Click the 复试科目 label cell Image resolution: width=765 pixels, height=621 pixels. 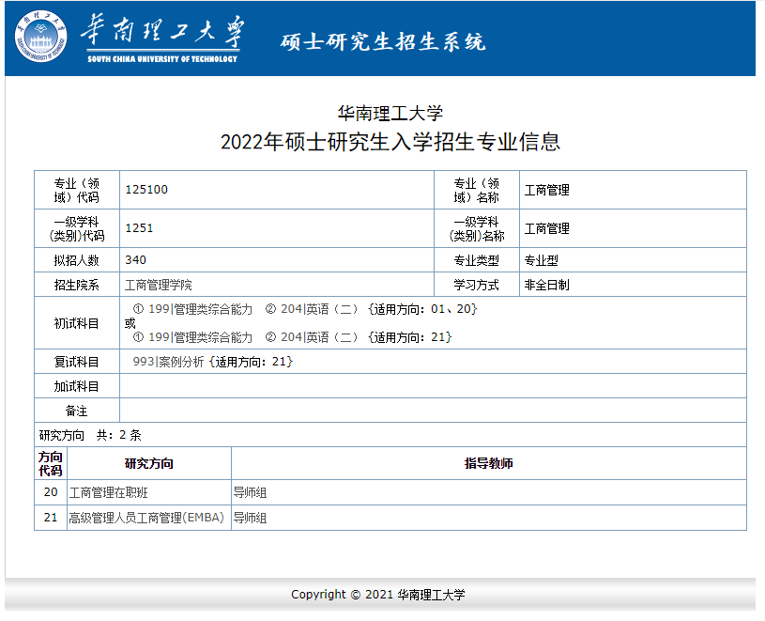(77, 362)
